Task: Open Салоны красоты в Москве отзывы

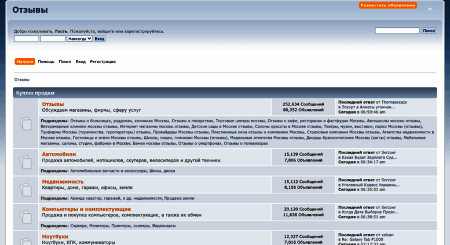Action: pos(288,126)
